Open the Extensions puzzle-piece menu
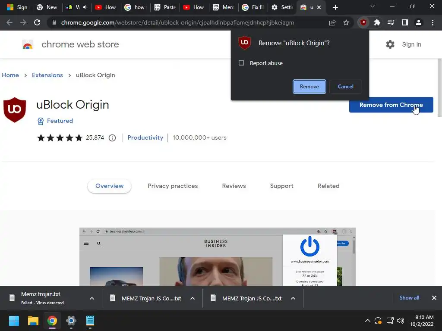 tap(377, 22)
